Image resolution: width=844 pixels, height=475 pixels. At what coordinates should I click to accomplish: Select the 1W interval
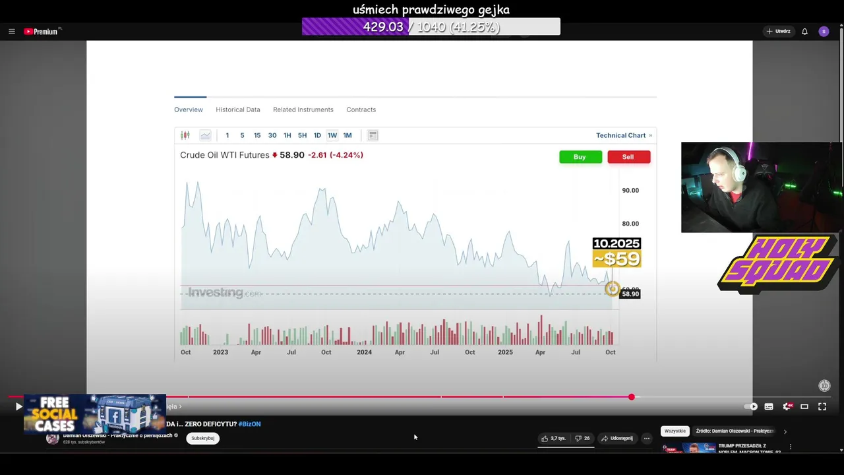tap(332, 135)
